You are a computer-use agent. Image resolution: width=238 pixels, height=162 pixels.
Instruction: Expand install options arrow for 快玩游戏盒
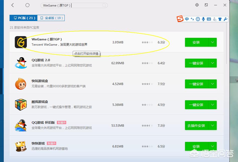pos(212,84)
